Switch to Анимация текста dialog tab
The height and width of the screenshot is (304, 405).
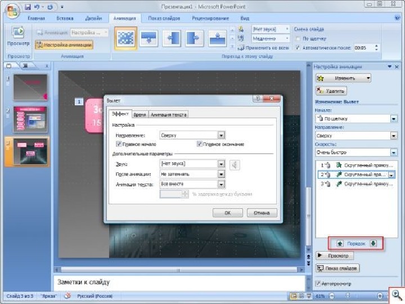click(x=168, y=114)
